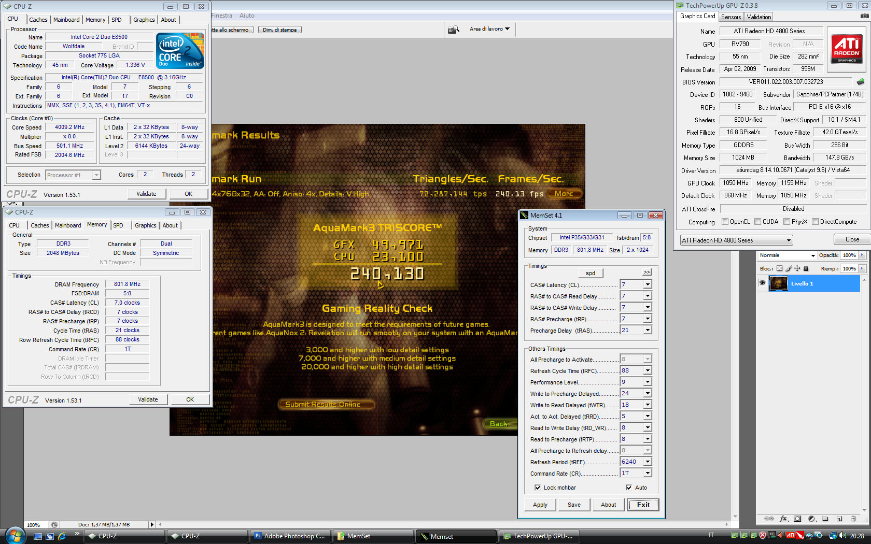Image resolution: width=871 pixels, height=544 pixels.
Task: Open the Riemp. fill slider arrow
Action: click(x=862, y=268)
